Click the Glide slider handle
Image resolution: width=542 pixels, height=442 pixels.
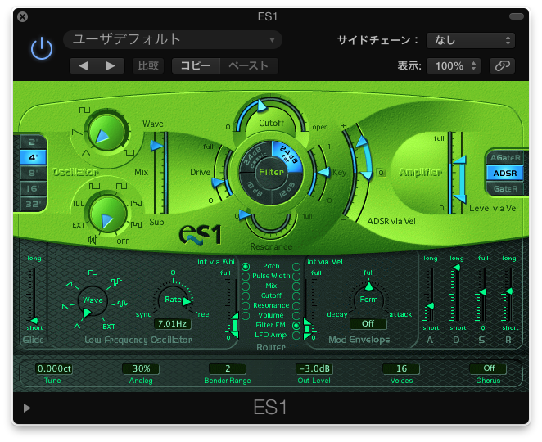[34, 320]
